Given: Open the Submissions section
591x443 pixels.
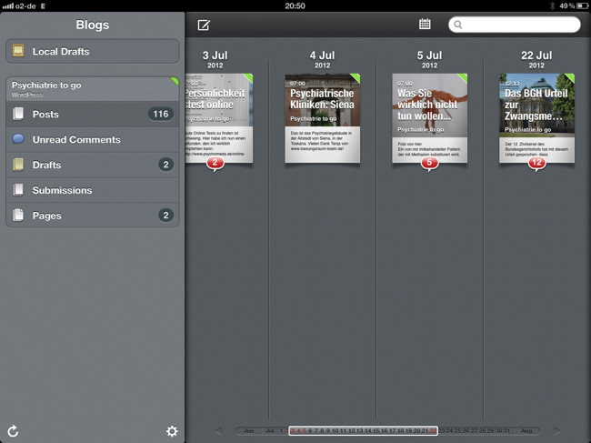Looking at the screenshot, I should coord(92,190).
